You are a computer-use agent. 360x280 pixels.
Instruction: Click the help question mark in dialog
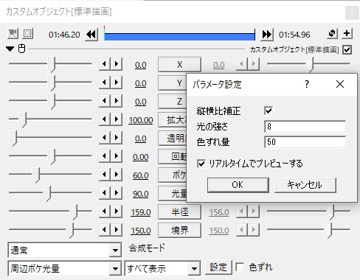click(x=307, y=84)
